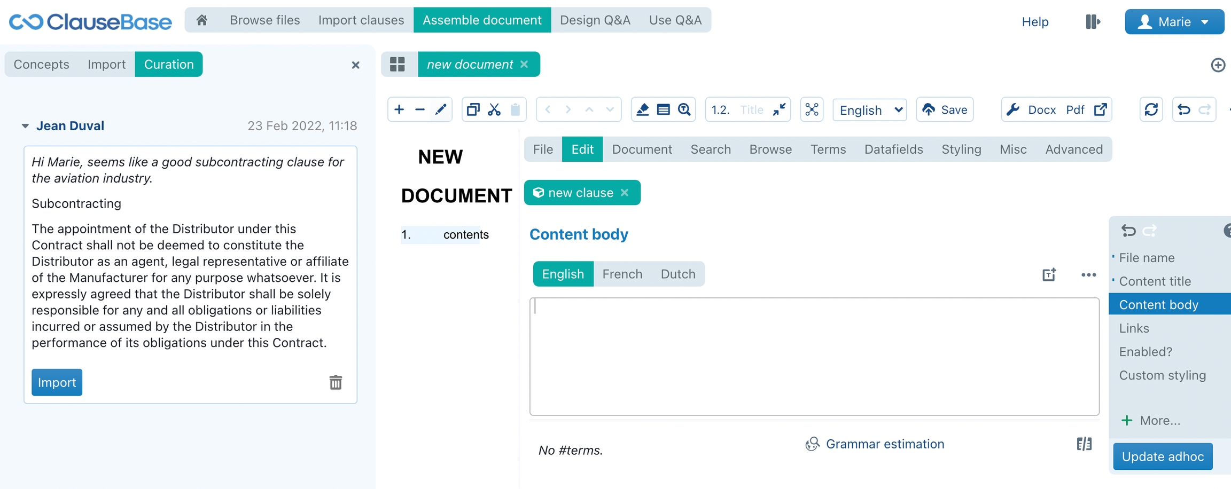The height and width of the screenshot is (489, 1231).
Task: Click the magnifier search icon in toolbar
Action: 684,110
